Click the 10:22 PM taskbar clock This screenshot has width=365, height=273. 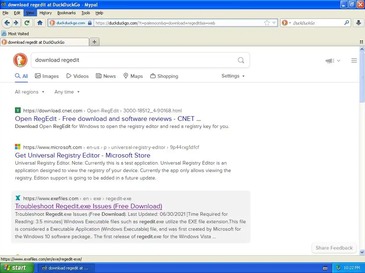[352, 268]
